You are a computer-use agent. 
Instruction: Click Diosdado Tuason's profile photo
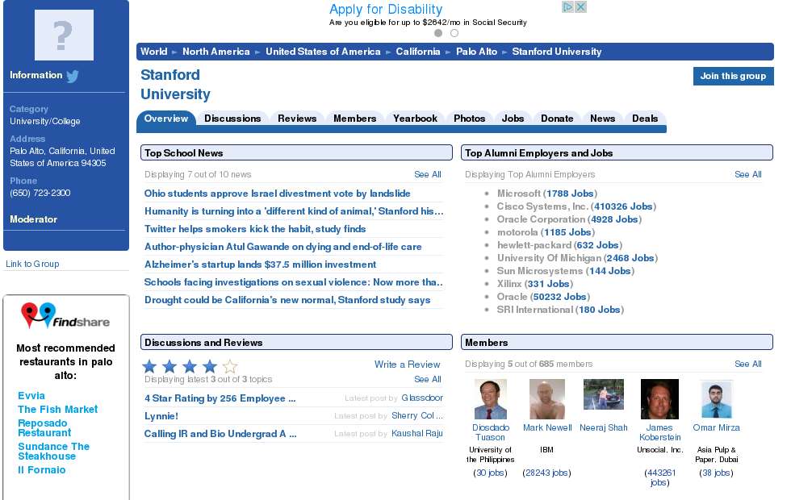[491, 399]
